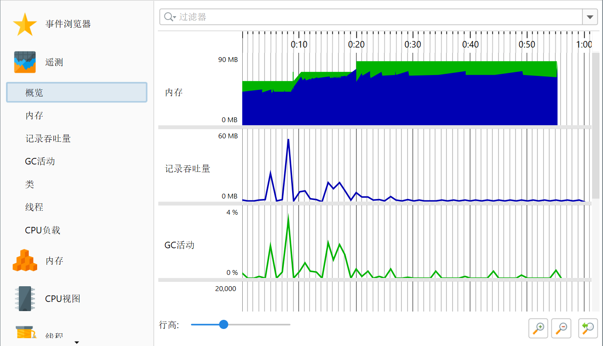Click the 0:20 timeline marker

(356, 45)
